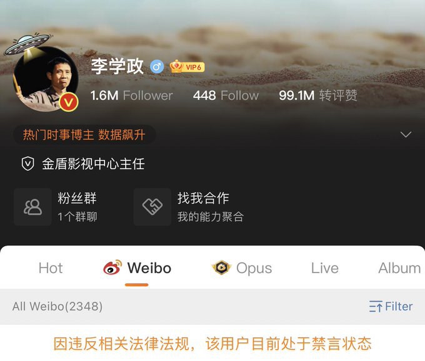Open the VIP6 membership badge

[187, 67]
